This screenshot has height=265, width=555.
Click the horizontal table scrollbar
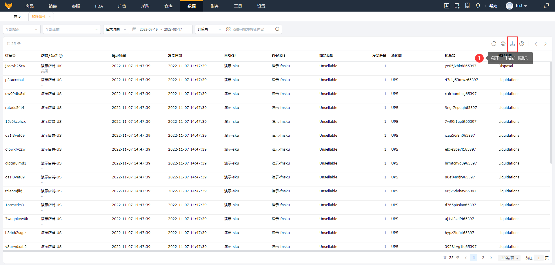[276, 251]
